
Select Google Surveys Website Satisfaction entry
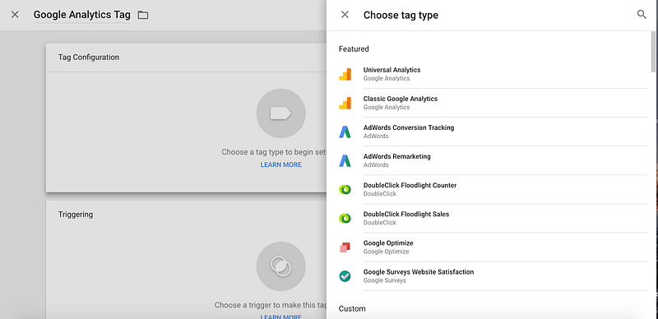(493, 276)
